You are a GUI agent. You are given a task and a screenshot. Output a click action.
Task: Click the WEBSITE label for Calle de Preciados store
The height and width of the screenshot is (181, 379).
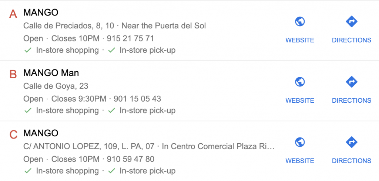pyautogui.click(x=300, y=40)
